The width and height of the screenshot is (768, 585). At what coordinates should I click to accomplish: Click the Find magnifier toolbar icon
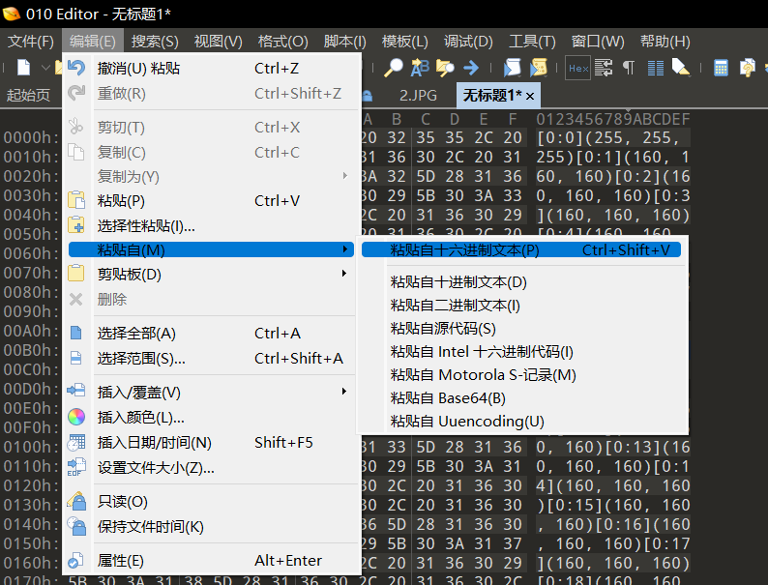coord(393,68)
